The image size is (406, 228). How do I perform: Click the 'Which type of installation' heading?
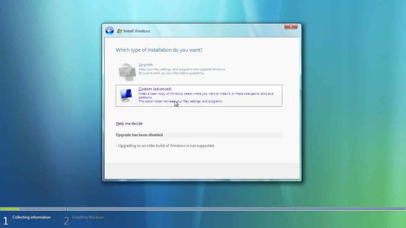[159, 50]
